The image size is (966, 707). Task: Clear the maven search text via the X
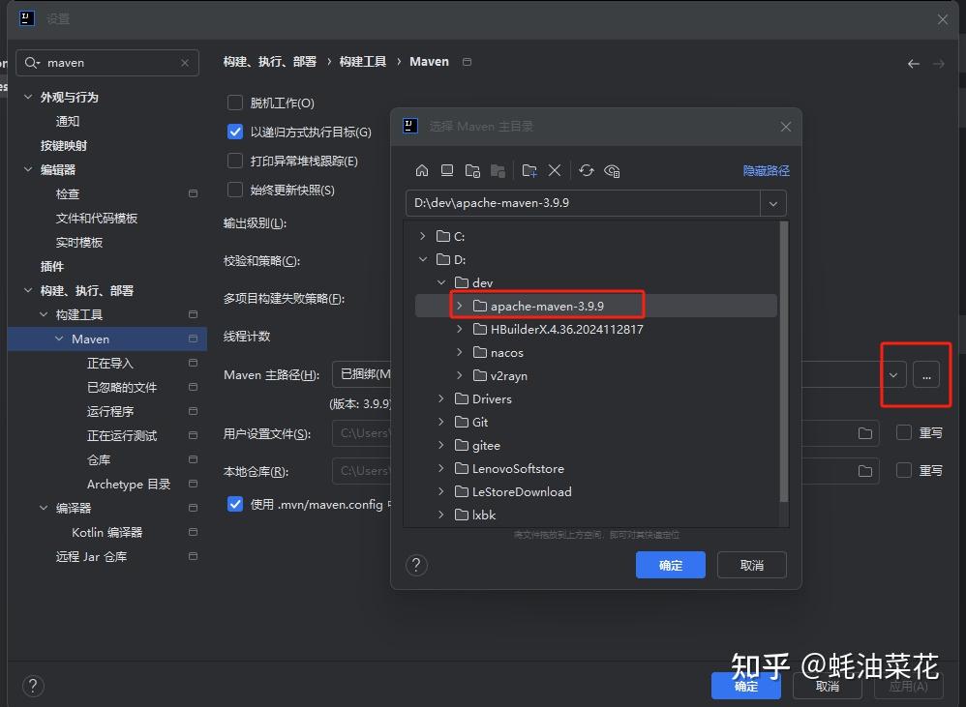coord(184,62)
